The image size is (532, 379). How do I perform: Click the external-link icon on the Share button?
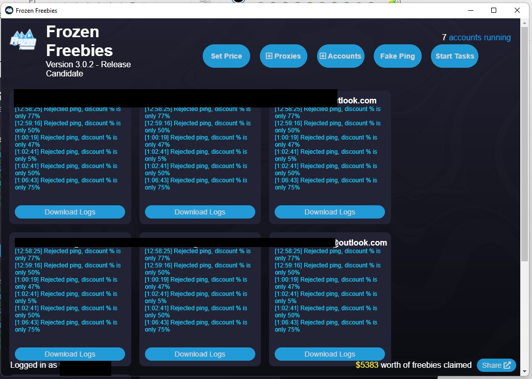[x=507, y=365]
